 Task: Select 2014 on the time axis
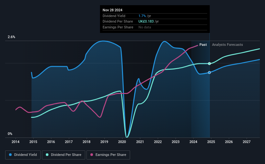15,142
